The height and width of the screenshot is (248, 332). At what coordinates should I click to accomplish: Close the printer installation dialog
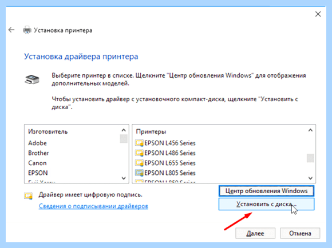318,14
